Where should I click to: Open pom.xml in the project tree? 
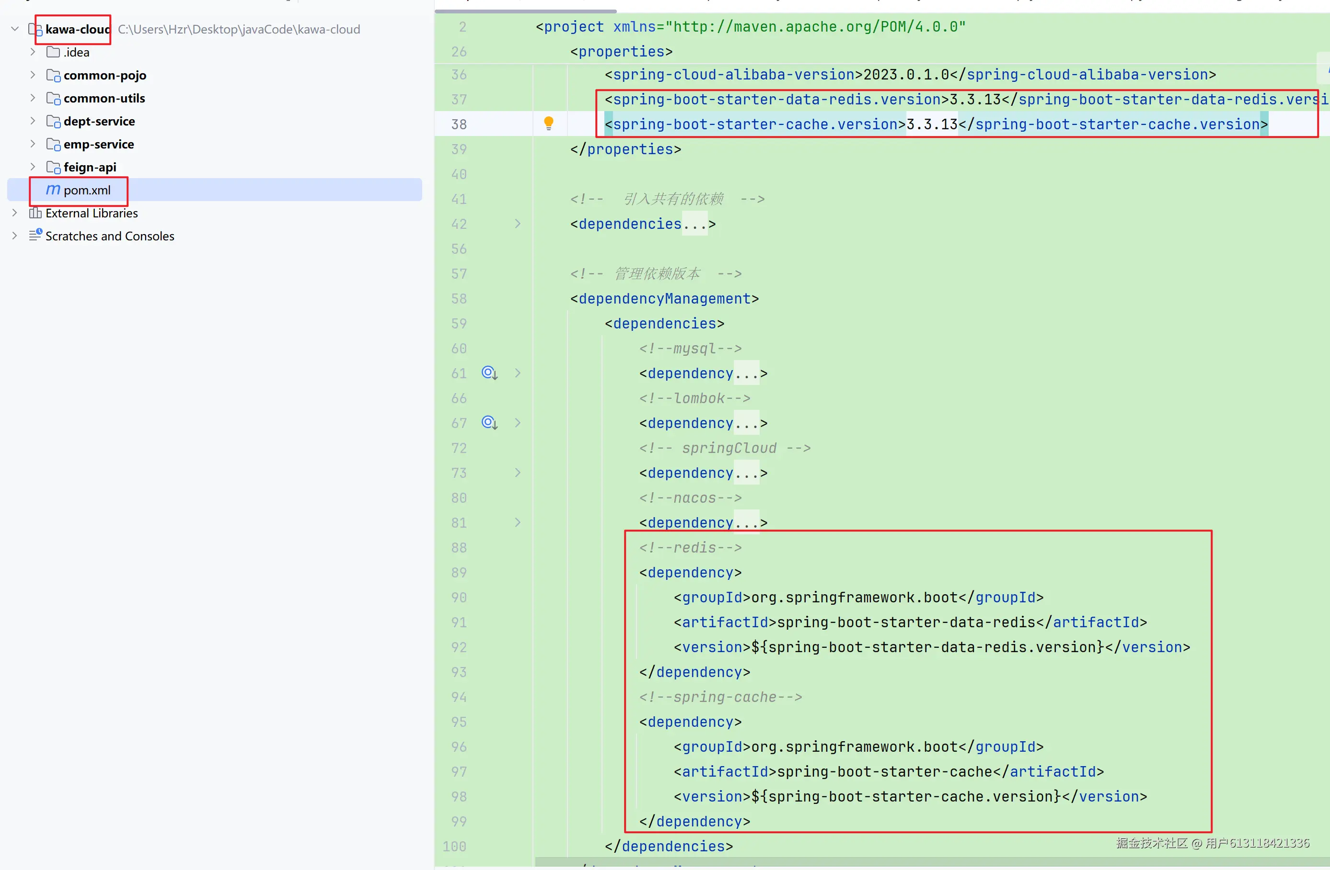coord(87,190)
